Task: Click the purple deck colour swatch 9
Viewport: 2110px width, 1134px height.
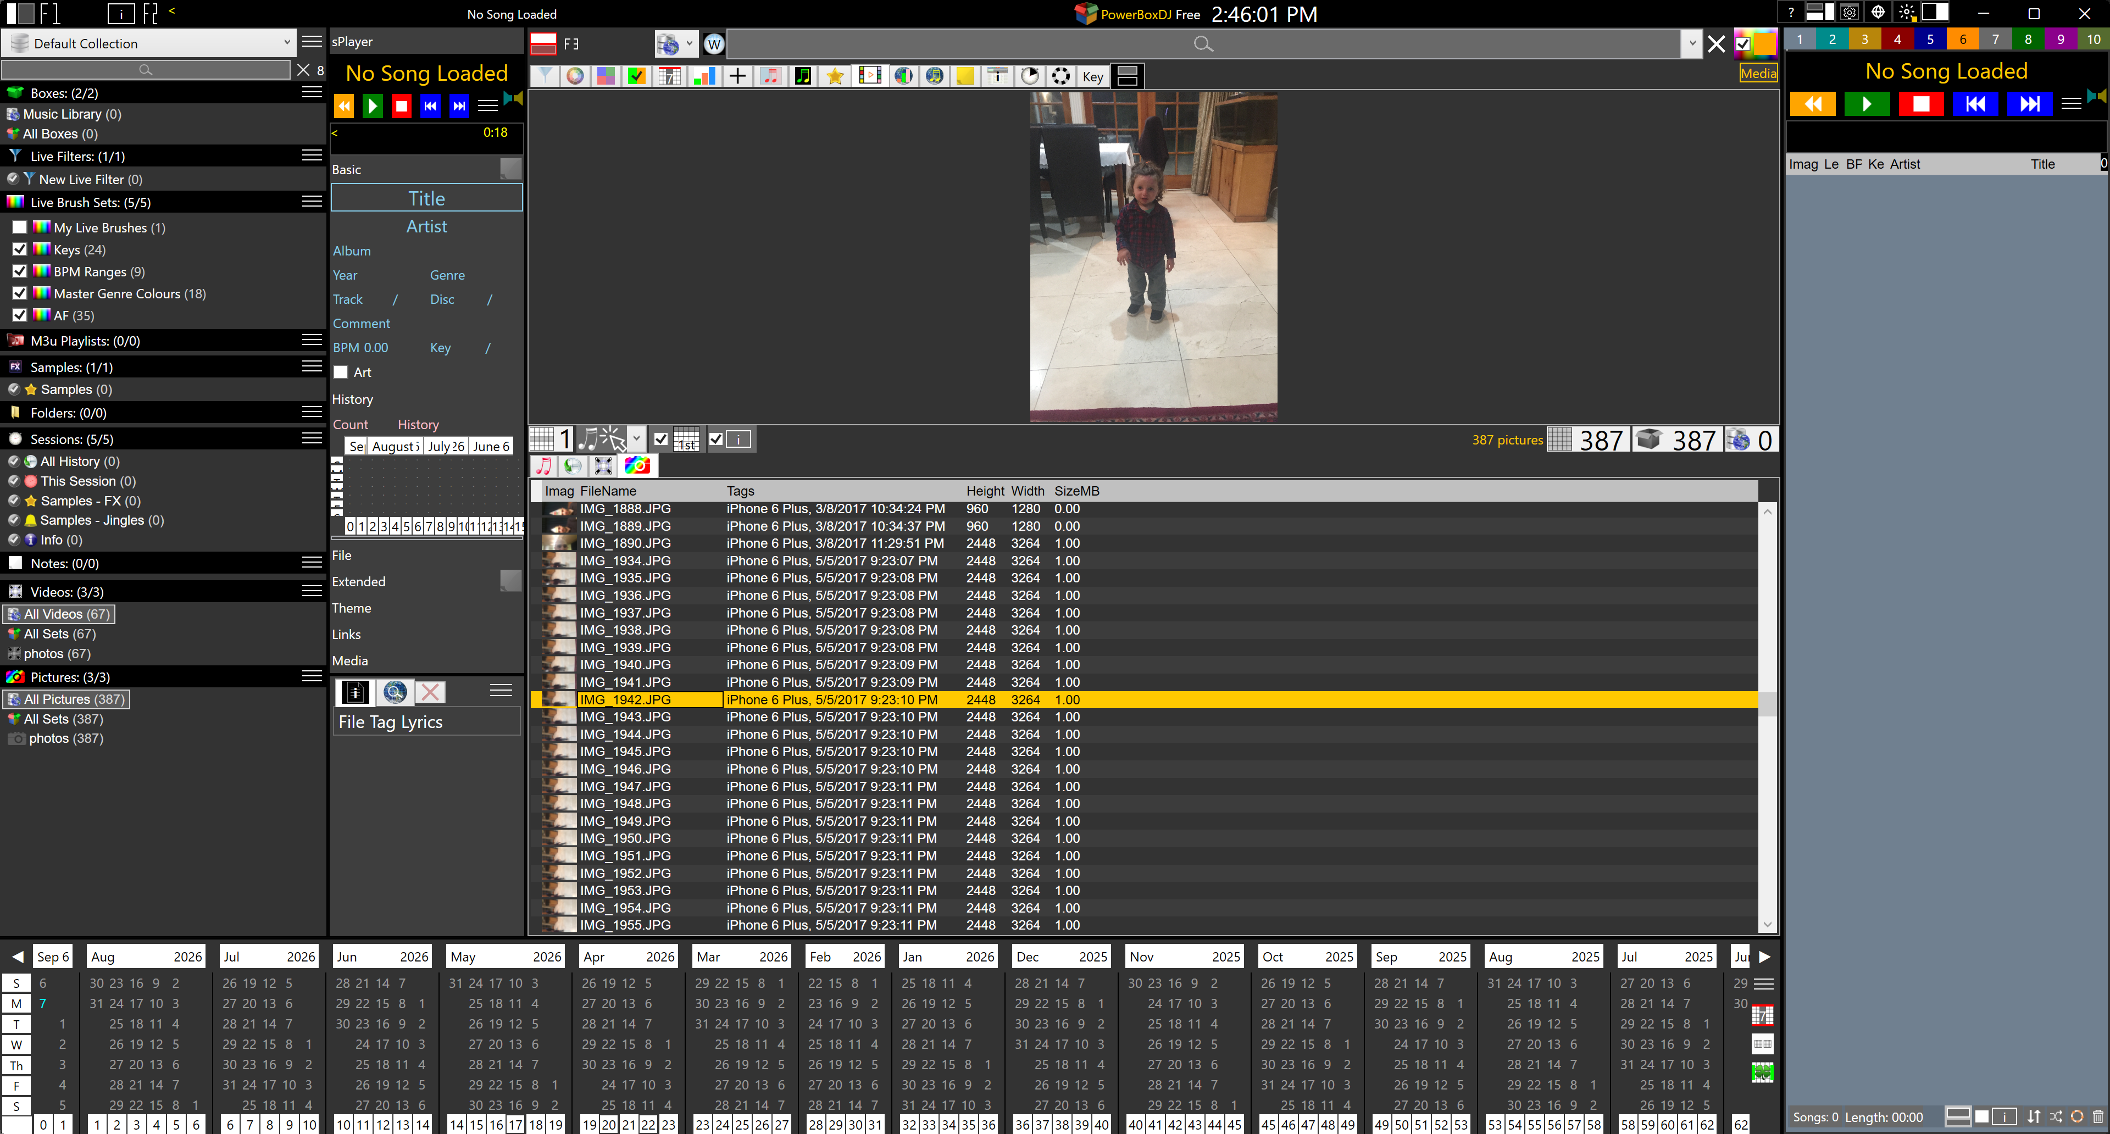Action: point(2060,40)
